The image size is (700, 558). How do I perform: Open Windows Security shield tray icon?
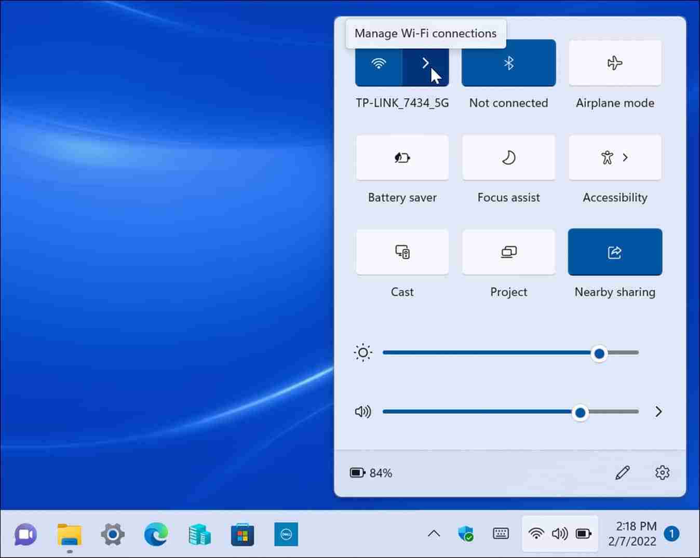click(466, 534)
